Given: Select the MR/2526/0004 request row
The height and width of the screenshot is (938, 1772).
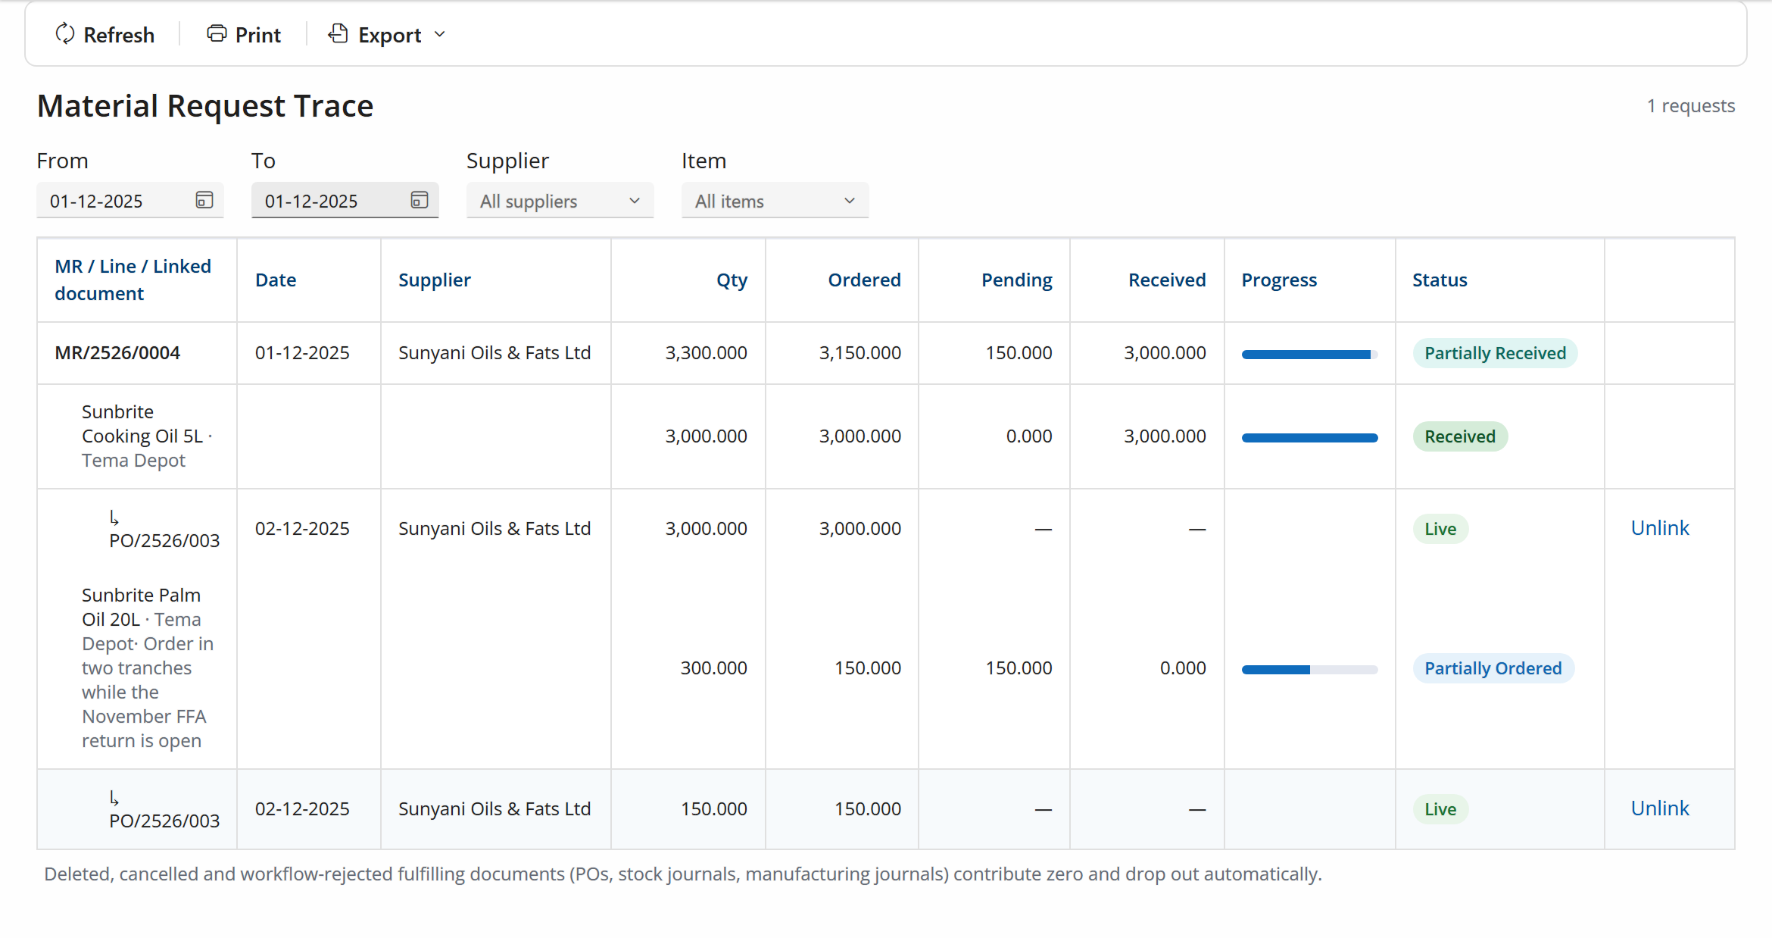Looking at the screenshot, I should tap(886, 353).
